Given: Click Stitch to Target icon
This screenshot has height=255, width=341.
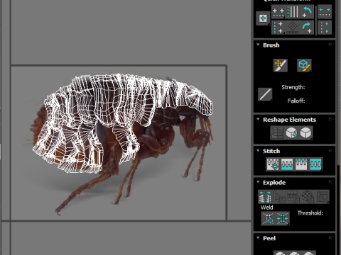Looking at the screenshot, I should pos(273,164).
